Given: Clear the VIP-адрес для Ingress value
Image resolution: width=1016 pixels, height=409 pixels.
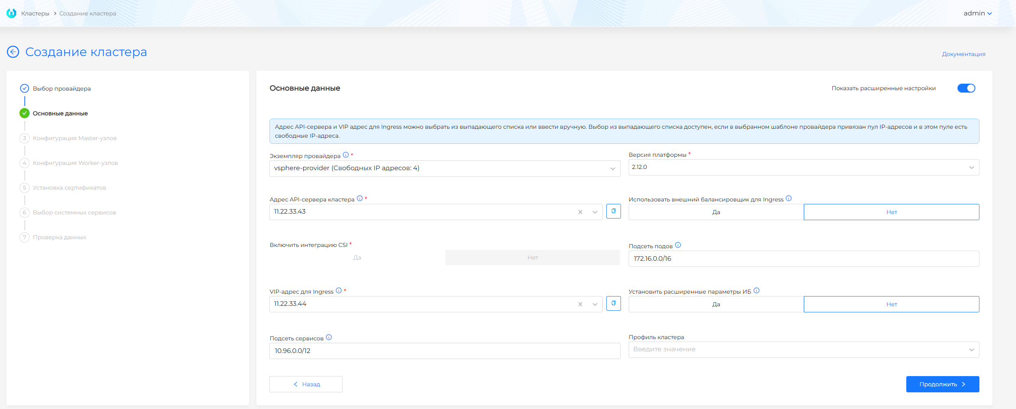Looking at the screenshot, I should (x=580, y=304).
